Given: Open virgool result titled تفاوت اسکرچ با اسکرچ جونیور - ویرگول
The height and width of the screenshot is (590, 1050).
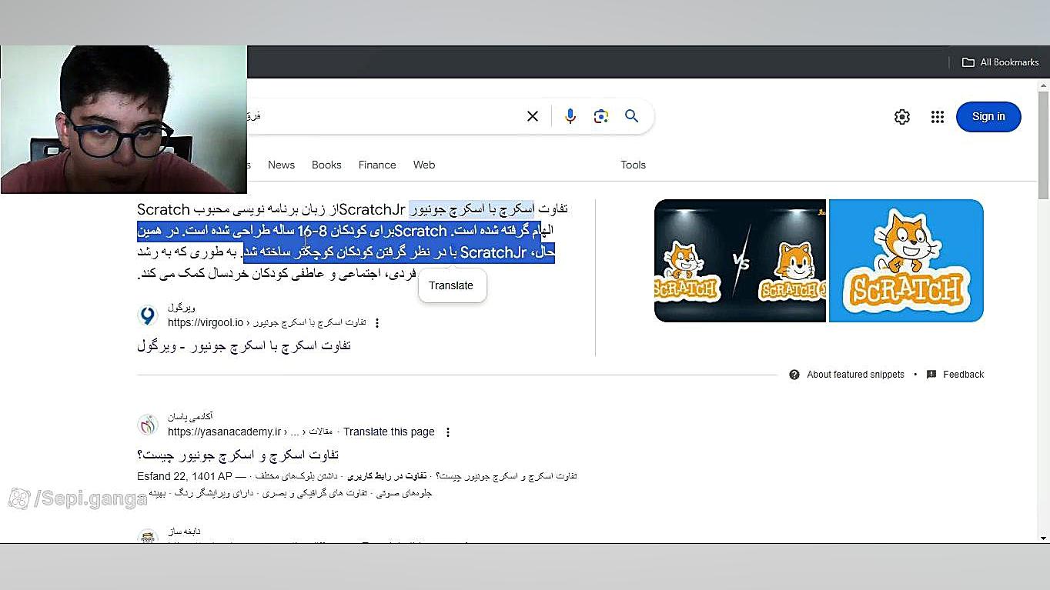Looking at the screenshot, I should [x=244, y=346].
